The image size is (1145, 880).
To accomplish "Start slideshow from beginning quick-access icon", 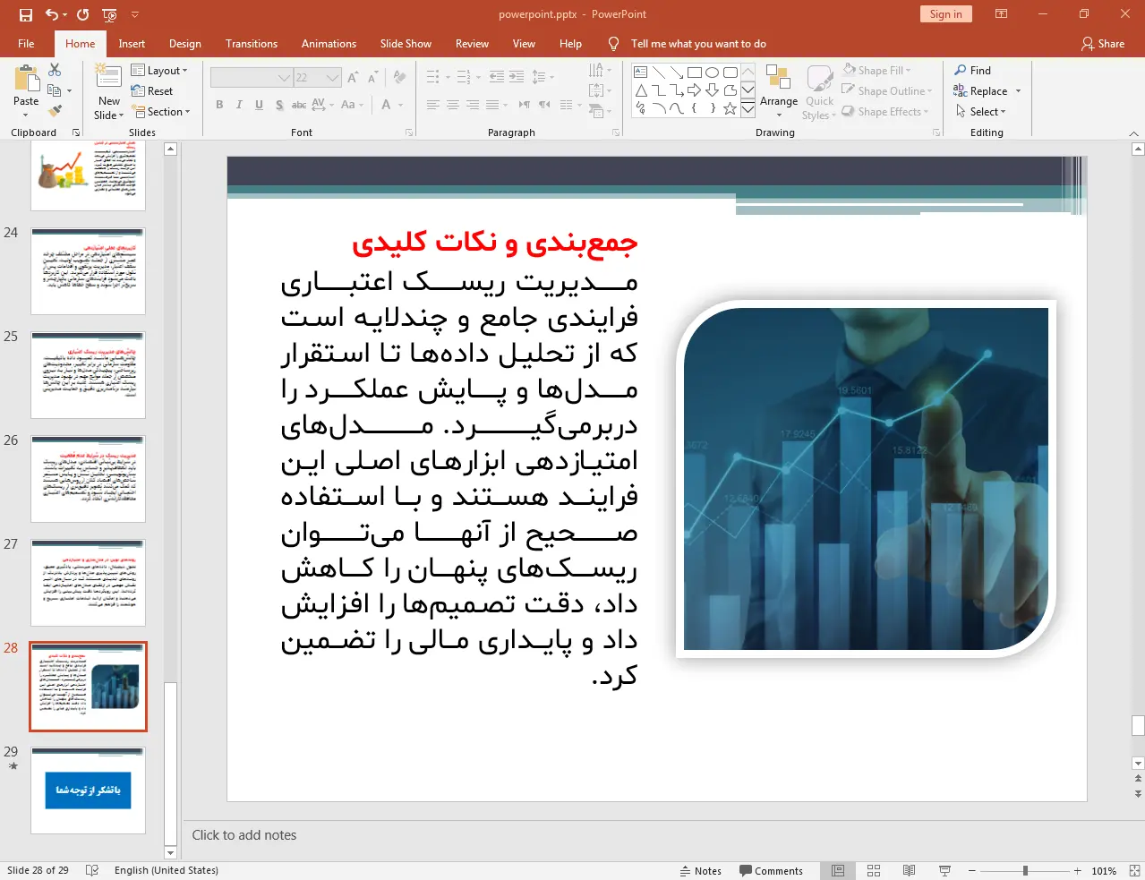I will pyautogui.click(x=109, y=14).
